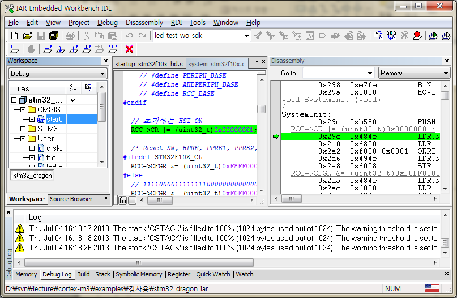Collapse the stm32 project tree node

(14, 100)
